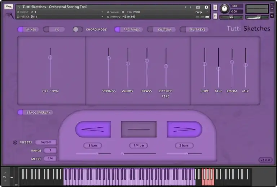Open the camera snapshot view

[198, 7]
